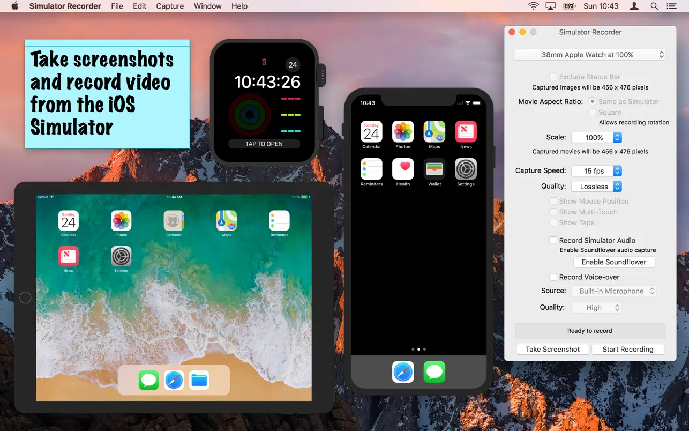Select the Square movie aspect ratio

coord(593,112)
